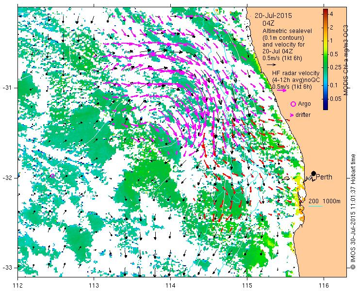359x291 pixels.
Task: Click the 'drifter' legend label
Action: pos(303,115)
